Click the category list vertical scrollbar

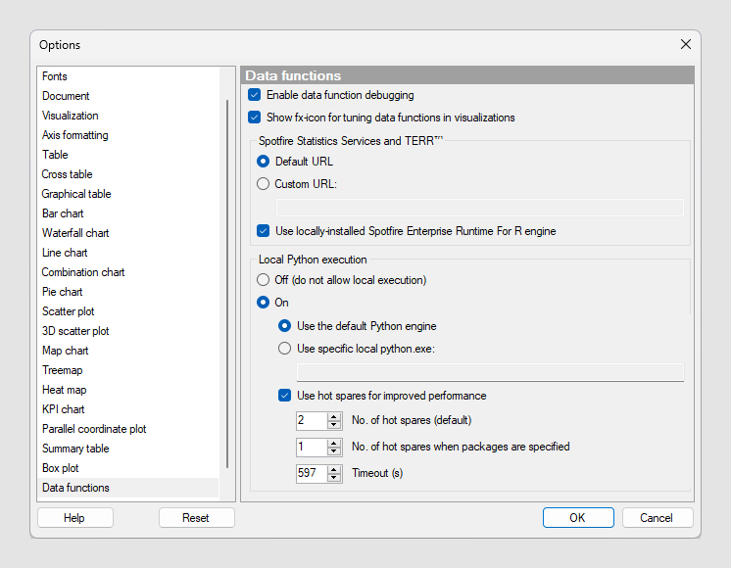tap(227, 284)
